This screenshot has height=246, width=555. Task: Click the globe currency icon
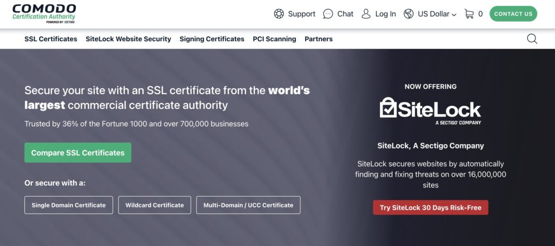(x=409, y=14)
